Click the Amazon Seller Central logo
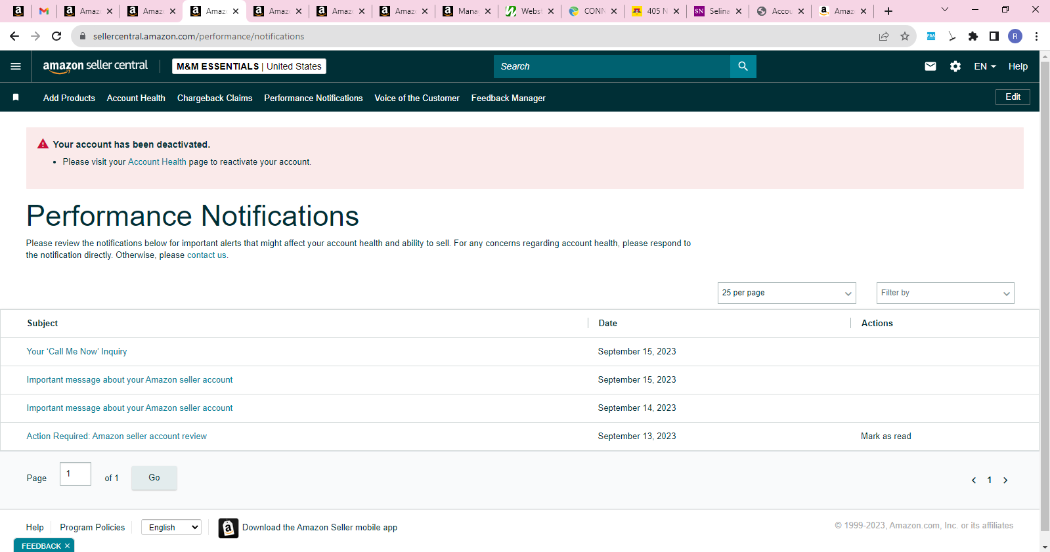The image size is (1050, 552). tap(95, 66)
